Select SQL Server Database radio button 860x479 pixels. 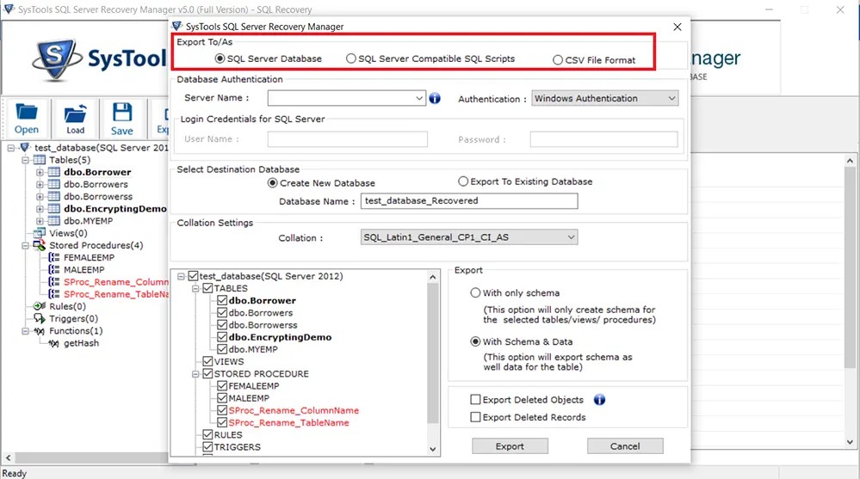click(220, 58)
